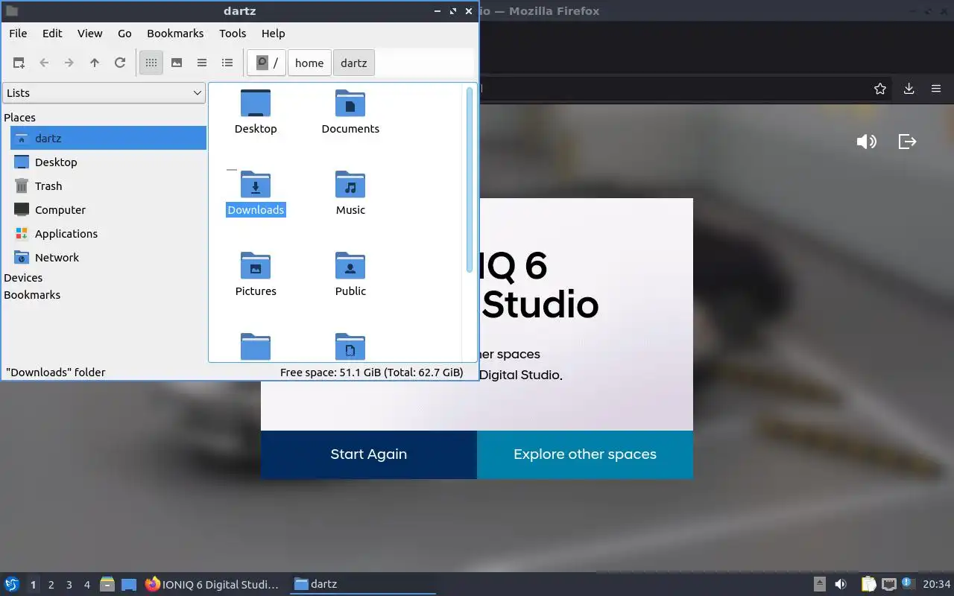Switch to workspace 1 on taskbar
Image resolution: width=954 pixels, height=596 pixels.
[33, 585]
